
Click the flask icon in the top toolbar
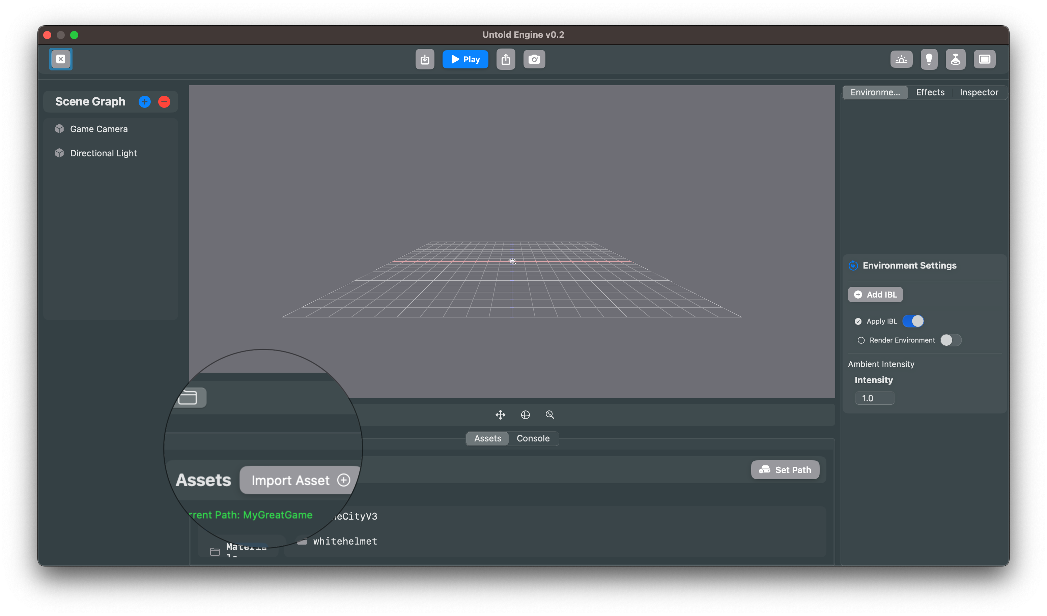[x=956, y=59]
